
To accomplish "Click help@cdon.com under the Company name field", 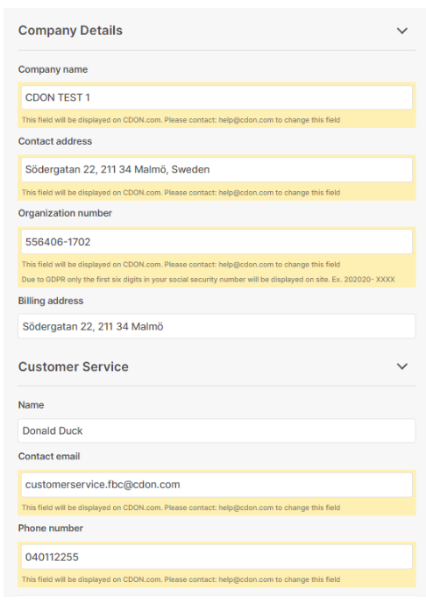I will 245,120.
